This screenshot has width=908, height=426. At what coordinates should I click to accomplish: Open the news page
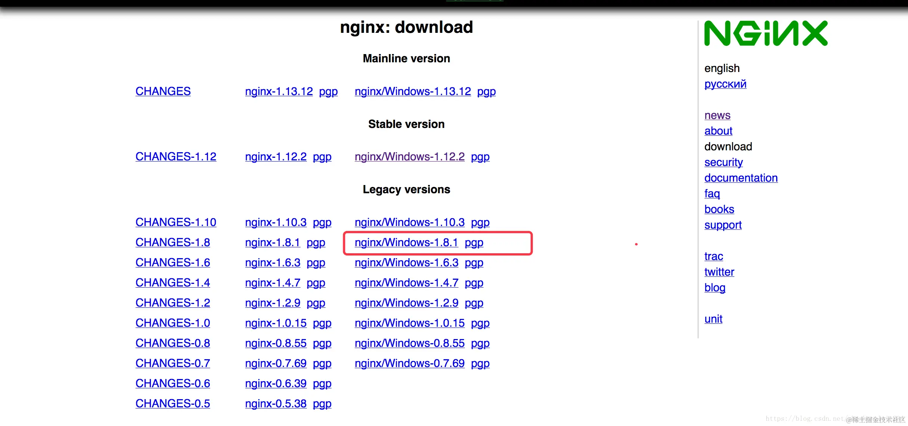click(x=716, y=115)
